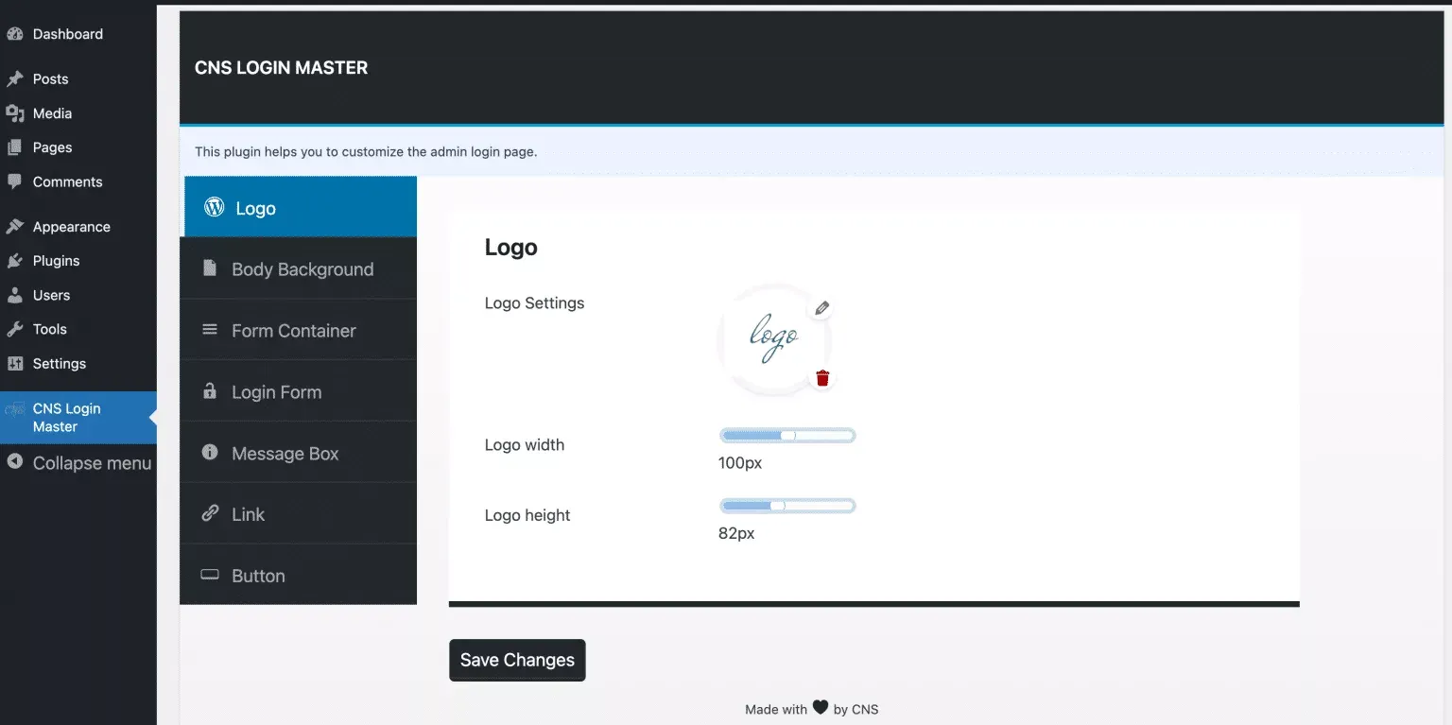Click the Pages sidebar icon

(x=16, y=147)
